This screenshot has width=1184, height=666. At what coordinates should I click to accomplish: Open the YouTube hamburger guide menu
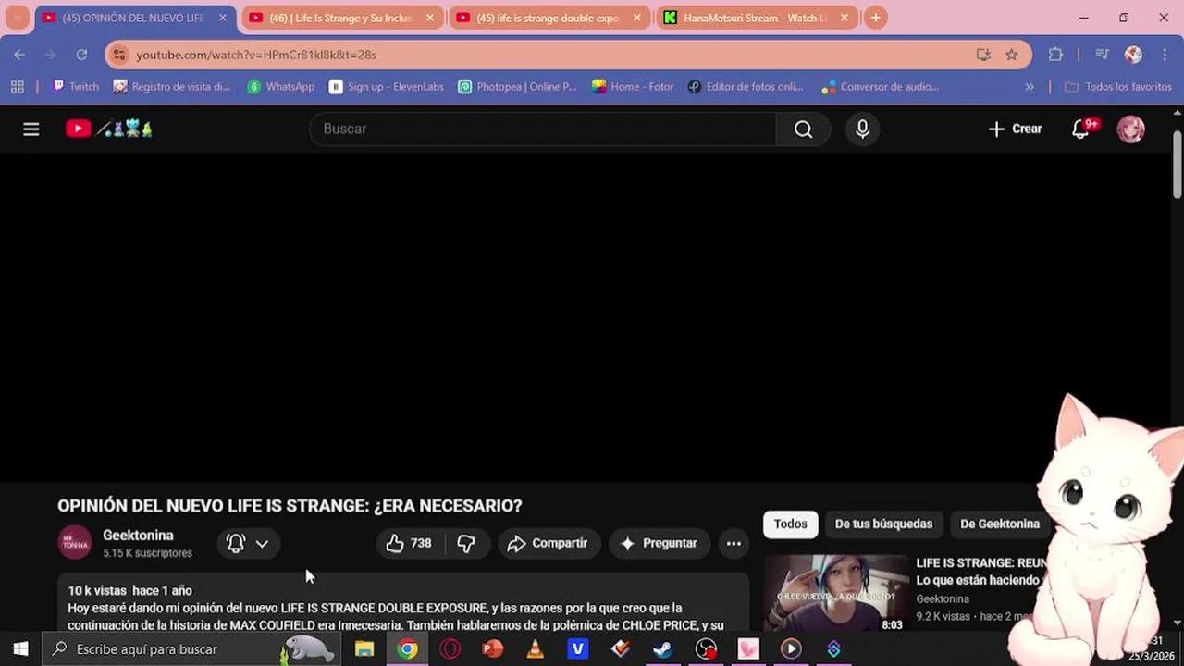[31, 129]
